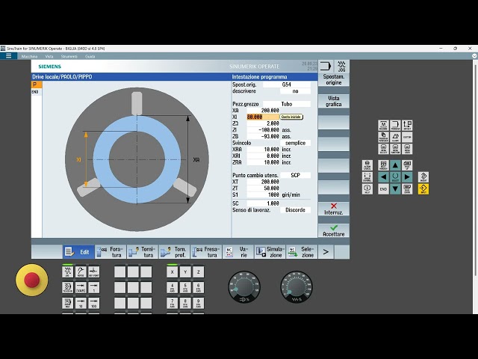This screenshot has width=478, height=359.
Task: Select the Z axis key
Action: (x=199, y=271)
